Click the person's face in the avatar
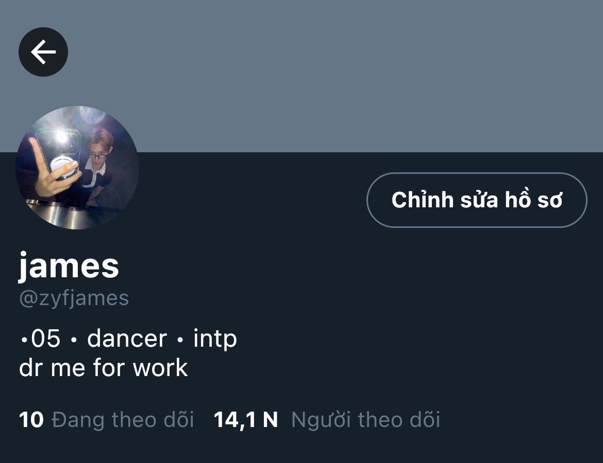Viewport: 603px width, 463px height. (99, 152)
